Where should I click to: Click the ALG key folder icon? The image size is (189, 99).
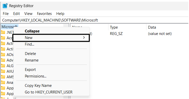(3, 66)
